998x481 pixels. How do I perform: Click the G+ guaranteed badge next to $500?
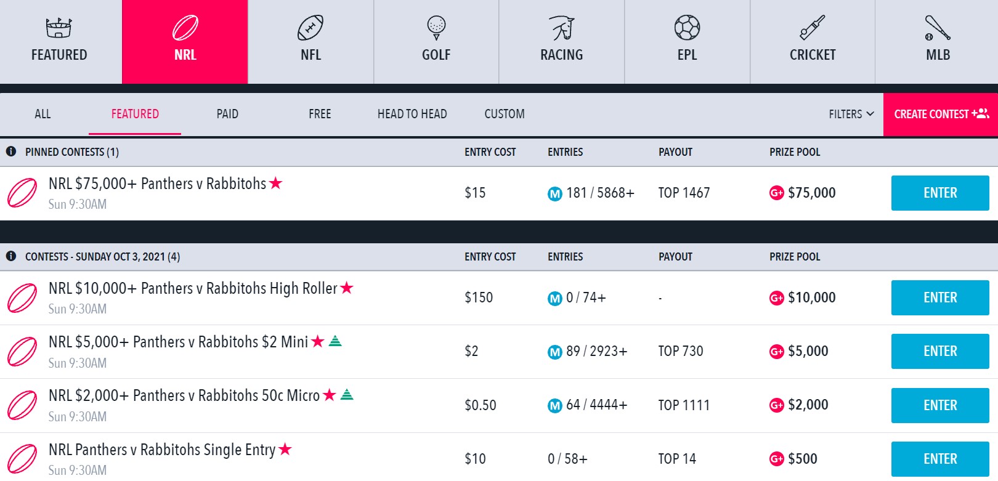click(776, 459)
